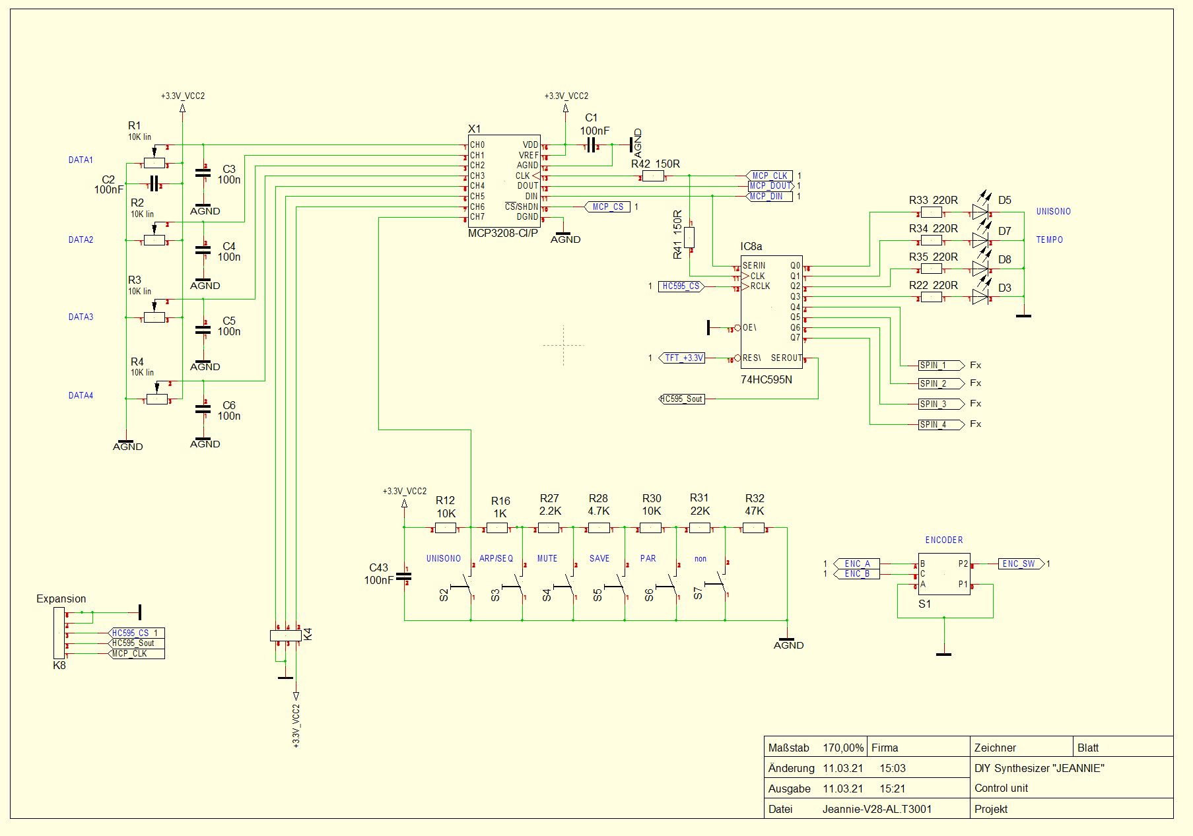Select the ENCODER S1 block
This screenshot has height=836, width=1193.
tap(944, 574)
